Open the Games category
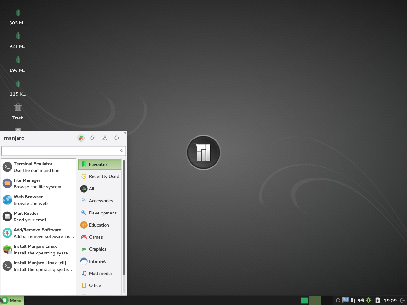 [x=100, y=237]
